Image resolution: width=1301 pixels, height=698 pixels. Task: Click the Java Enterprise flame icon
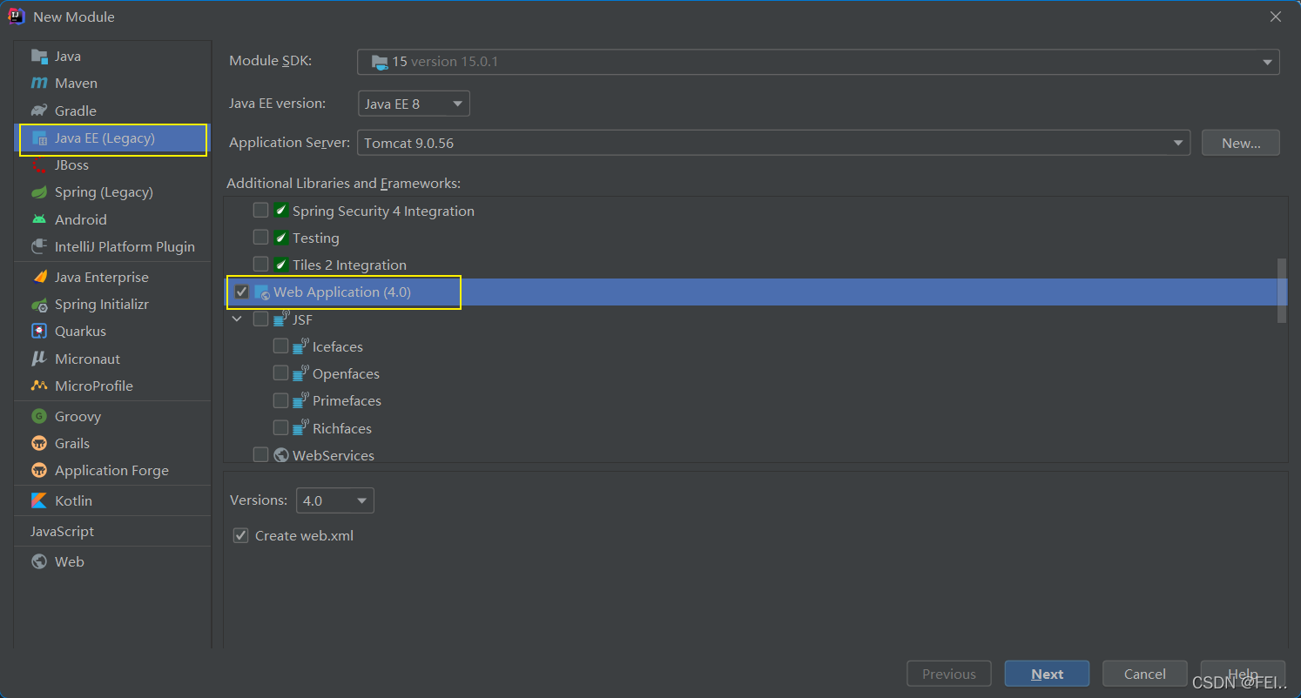(39, 278)
